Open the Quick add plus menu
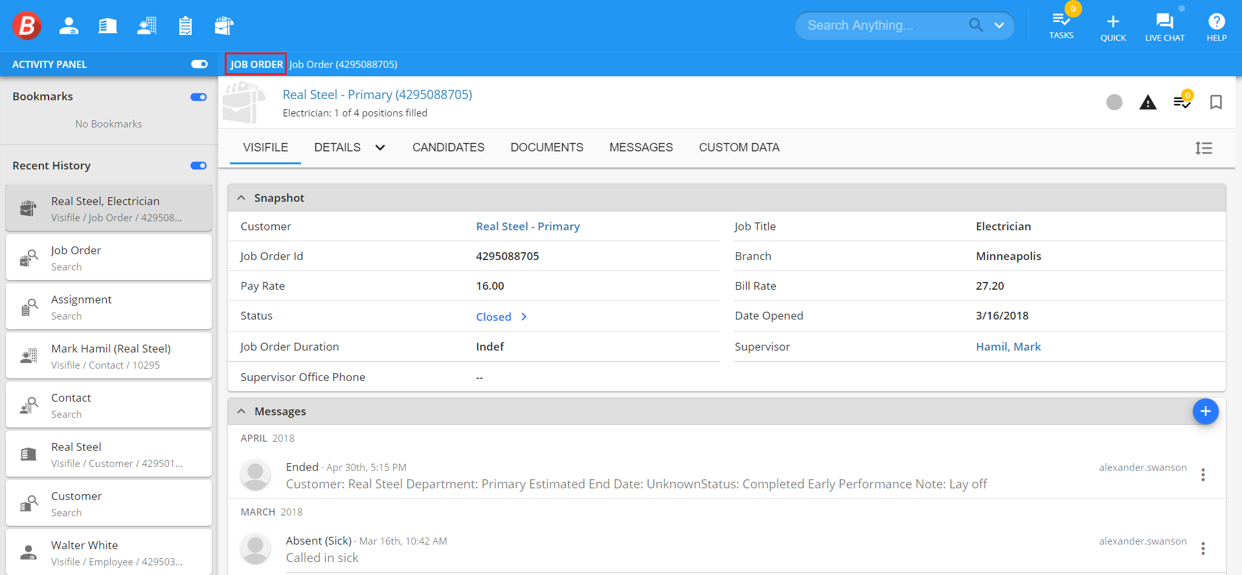This screenshot has height=575, width=1242. point(1113,28)
